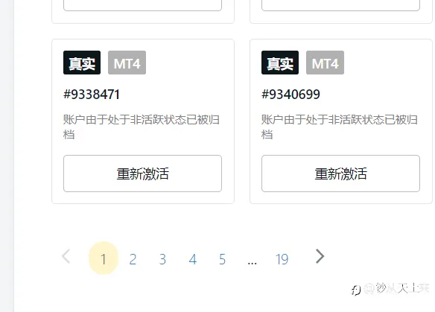Select account number #9340699

(x=290, y=95)
